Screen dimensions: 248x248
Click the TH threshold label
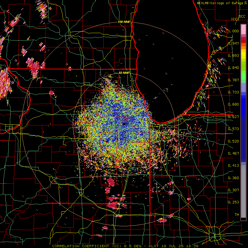pos(237,215)
